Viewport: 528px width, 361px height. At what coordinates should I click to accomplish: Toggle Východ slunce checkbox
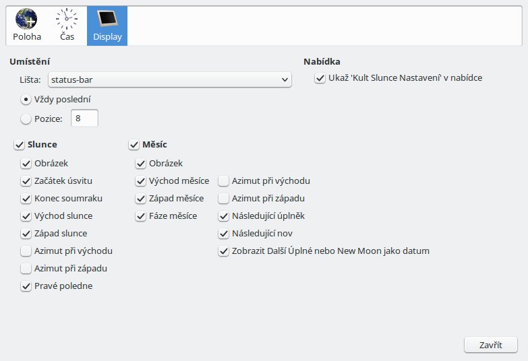click(26, 216)
